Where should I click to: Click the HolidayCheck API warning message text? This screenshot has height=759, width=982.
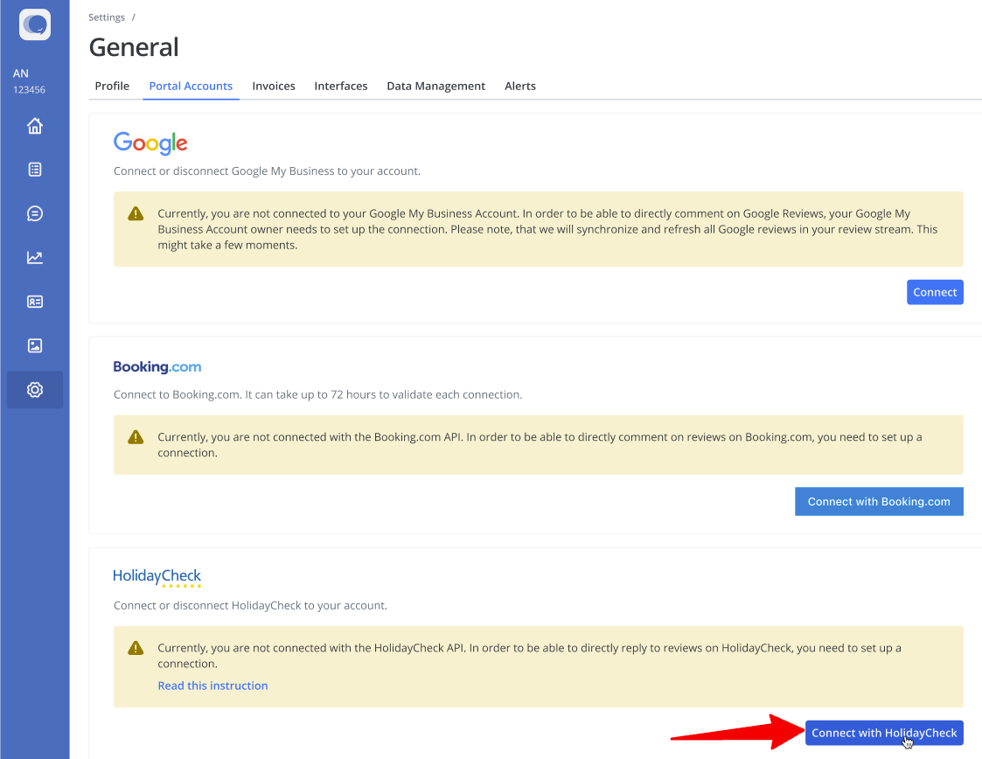click(x=529, y=656)
